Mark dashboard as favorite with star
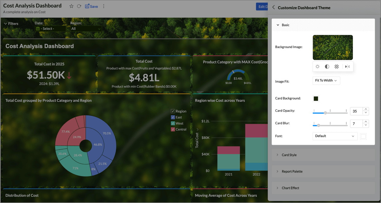Image resolution: width=381 pixels, height=203 pixels. tap(71, 6)
